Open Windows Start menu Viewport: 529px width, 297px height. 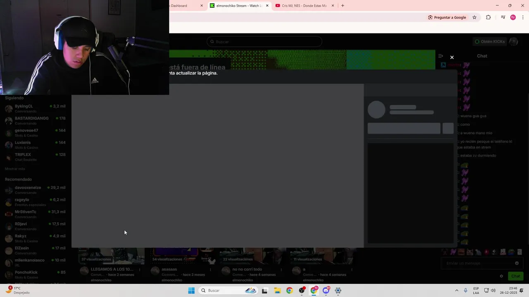(x=191, y=290)
